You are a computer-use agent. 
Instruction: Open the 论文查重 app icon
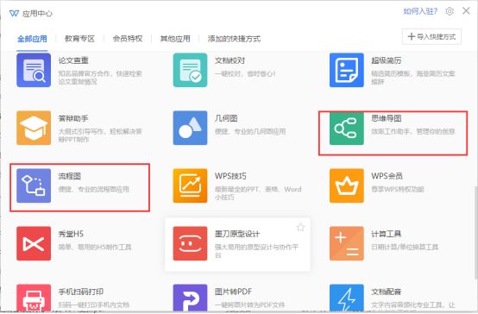34,70
